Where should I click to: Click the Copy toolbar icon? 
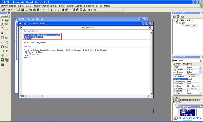pyautogui.click(x=31, y=10)
